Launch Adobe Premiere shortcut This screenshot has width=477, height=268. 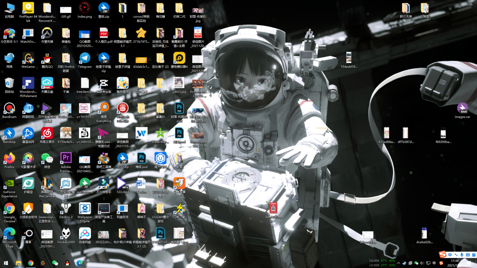coord(66,162)
